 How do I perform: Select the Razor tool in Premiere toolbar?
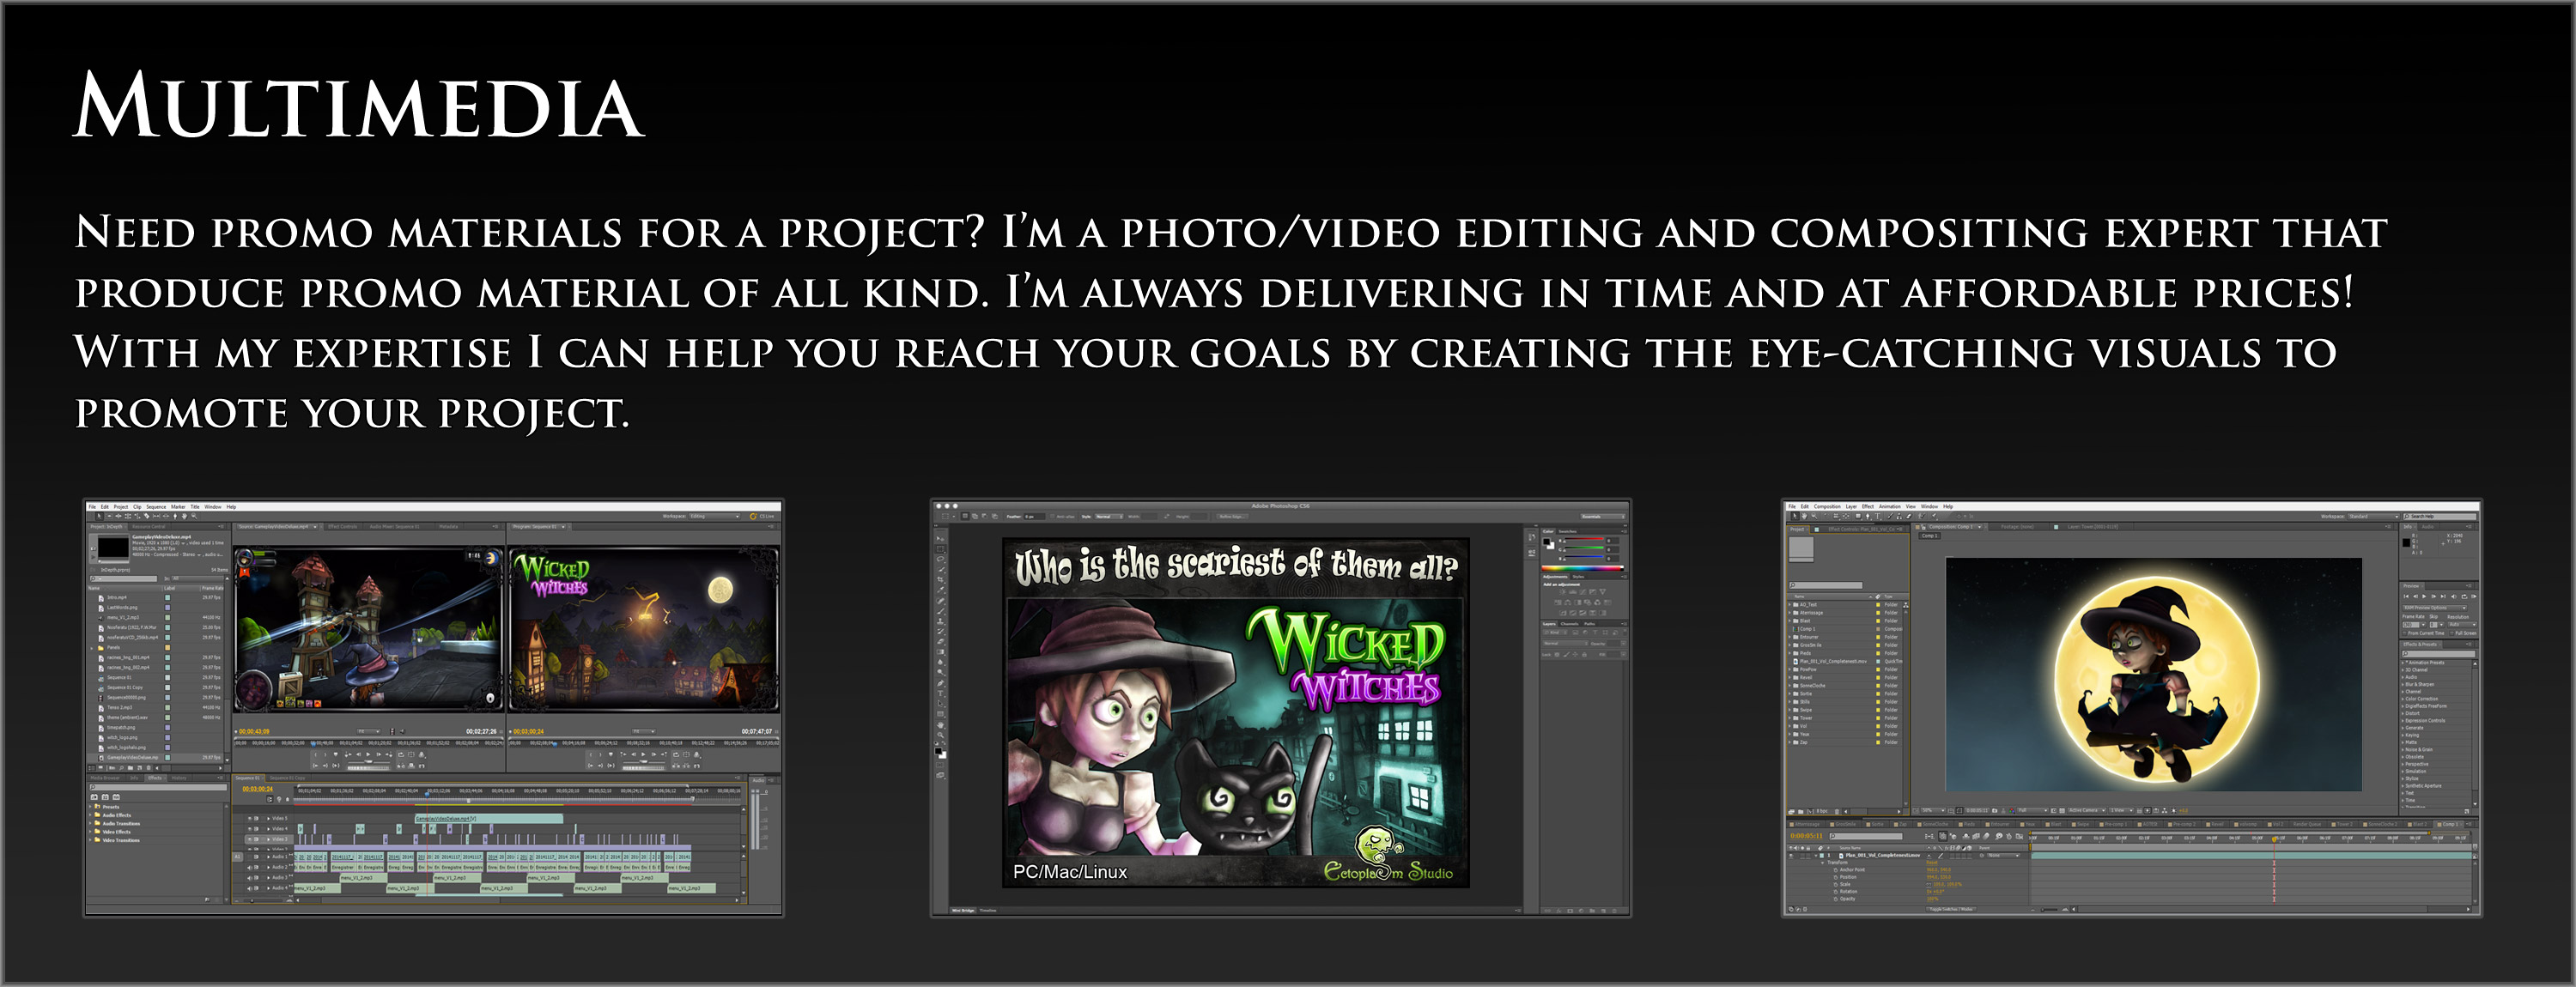[147, 517]
